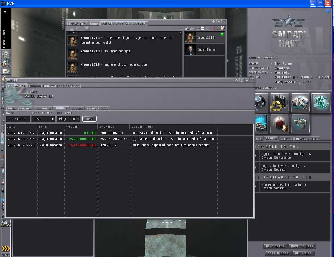Open the station Market service icon

point(300,102)
